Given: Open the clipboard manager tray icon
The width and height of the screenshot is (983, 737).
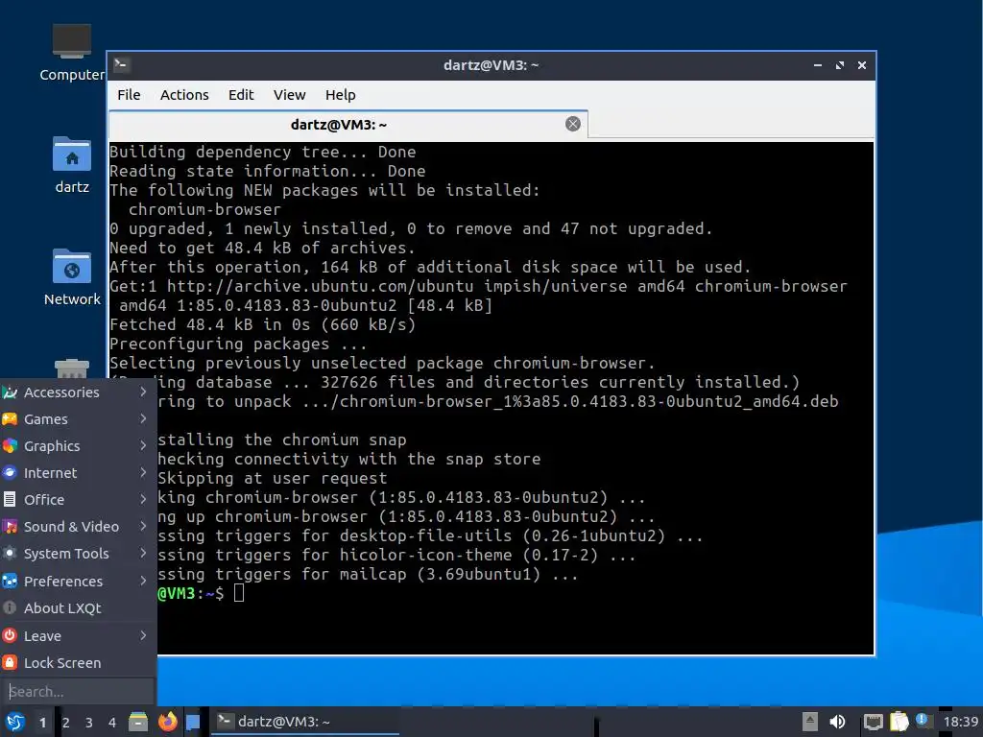Looking at the screenshot, I should 899,722.
